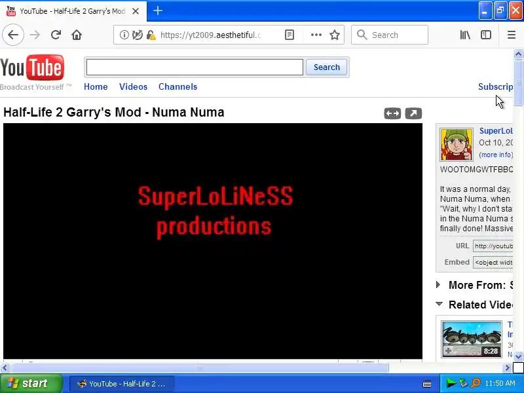Image resolution: width=524 pixels, height=393 pixels.
Task: Go to the YouTube Home tab
Action: (x=96, y=87)
